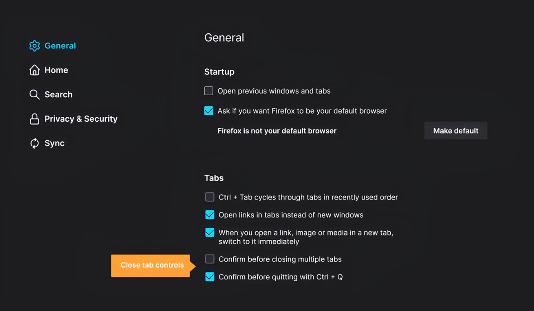Viewport: 534px width, 311px height.
Task: Click the Make default button
Action: point(456,131)
